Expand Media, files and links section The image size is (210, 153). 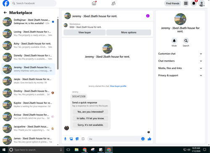180,68
